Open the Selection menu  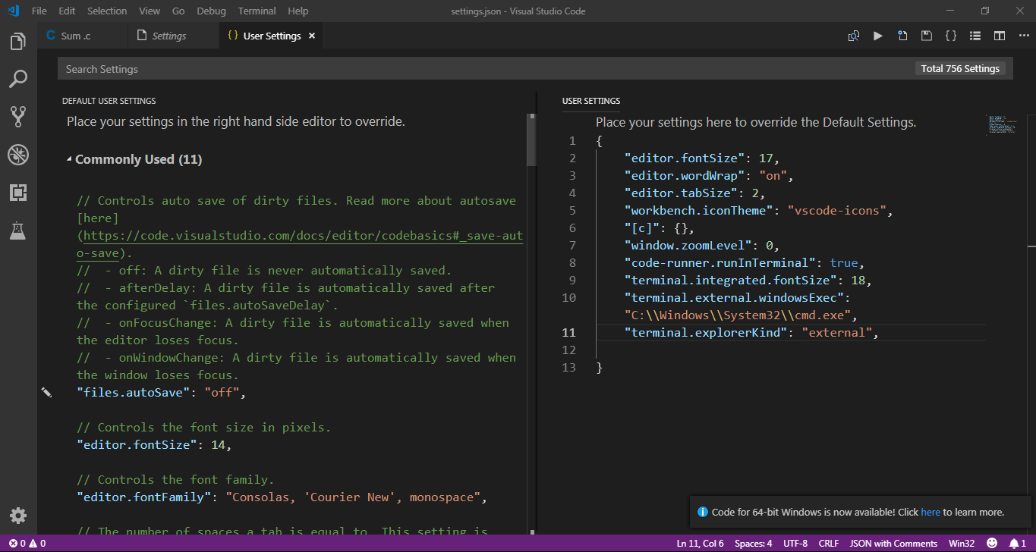pos(107,11)
